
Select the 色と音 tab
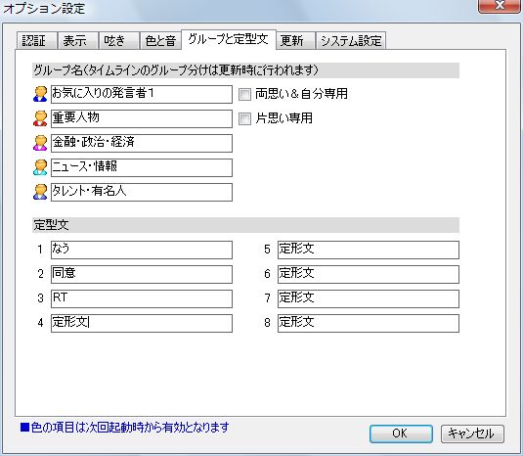point(160,41)
